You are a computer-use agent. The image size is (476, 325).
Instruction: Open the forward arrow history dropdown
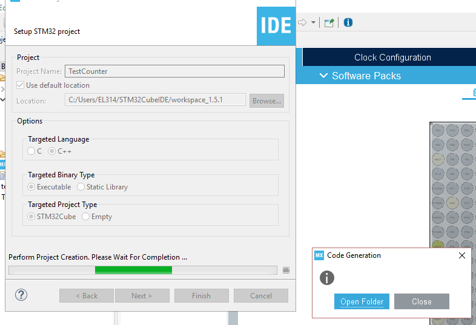[313, 22]
